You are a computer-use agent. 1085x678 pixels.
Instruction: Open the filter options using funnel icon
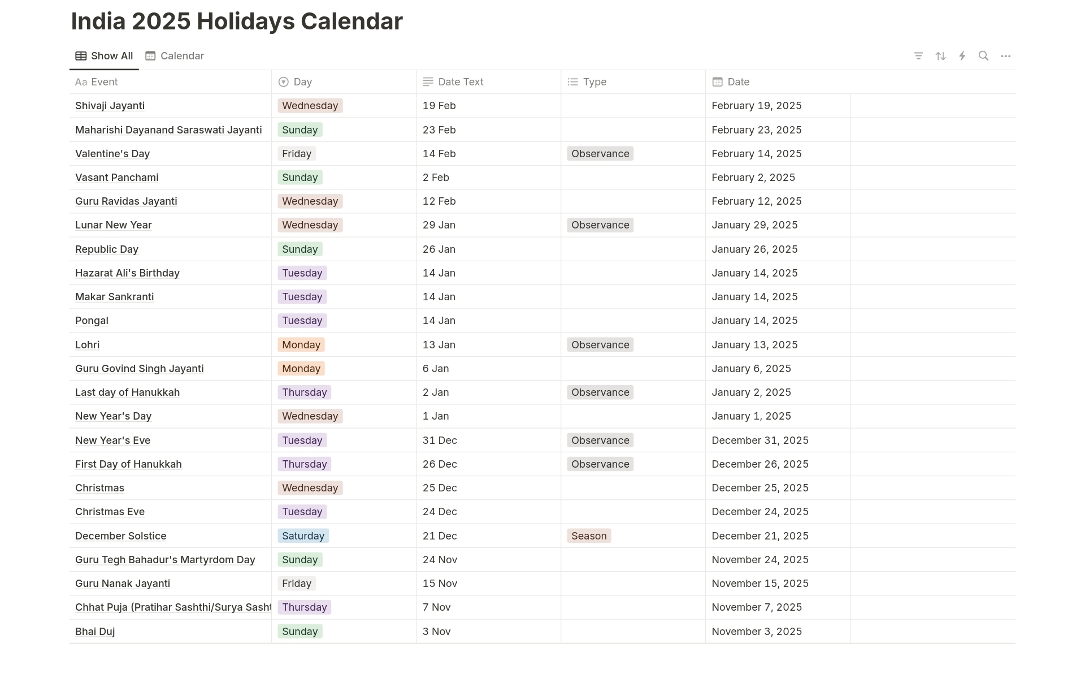[x=918, y=55]
